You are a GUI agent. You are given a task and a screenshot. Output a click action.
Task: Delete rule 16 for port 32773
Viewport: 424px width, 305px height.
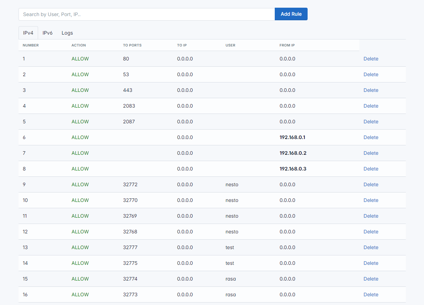click(371, 295)
